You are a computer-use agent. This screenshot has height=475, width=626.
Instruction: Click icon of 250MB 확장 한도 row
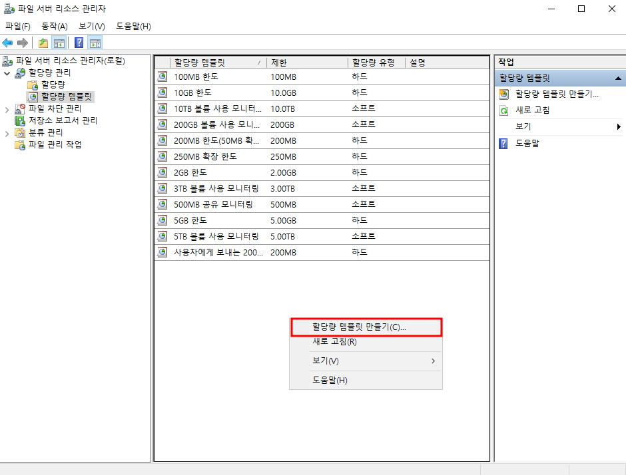click(162, 156)
